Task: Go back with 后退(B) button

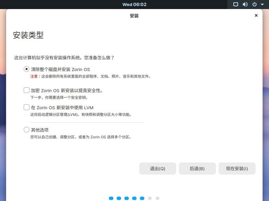Action: (197, 169)
